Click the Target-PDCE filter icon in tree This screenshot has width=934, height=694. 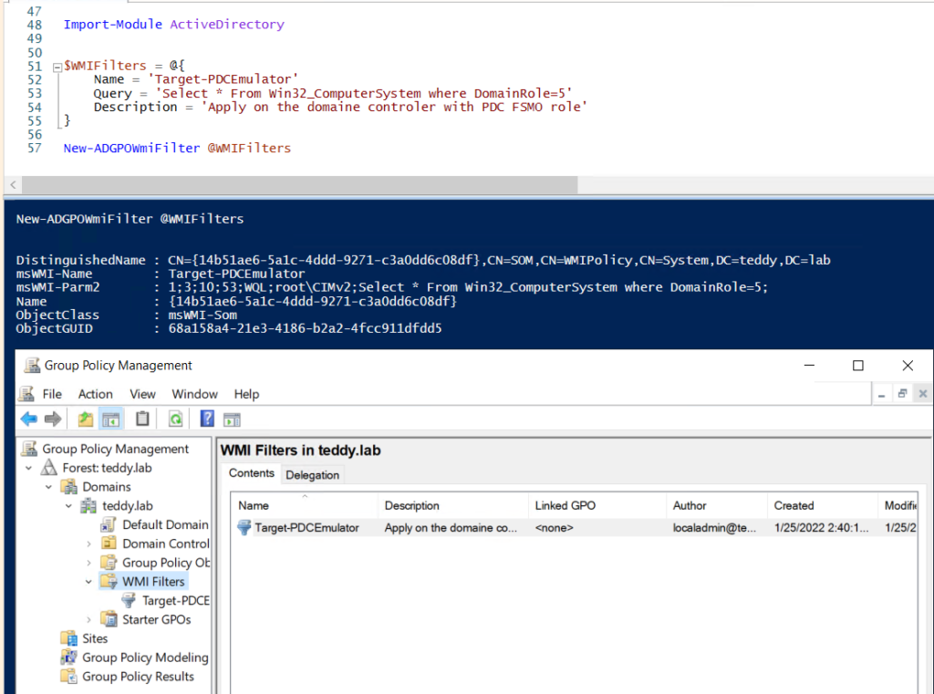[129, 600]
